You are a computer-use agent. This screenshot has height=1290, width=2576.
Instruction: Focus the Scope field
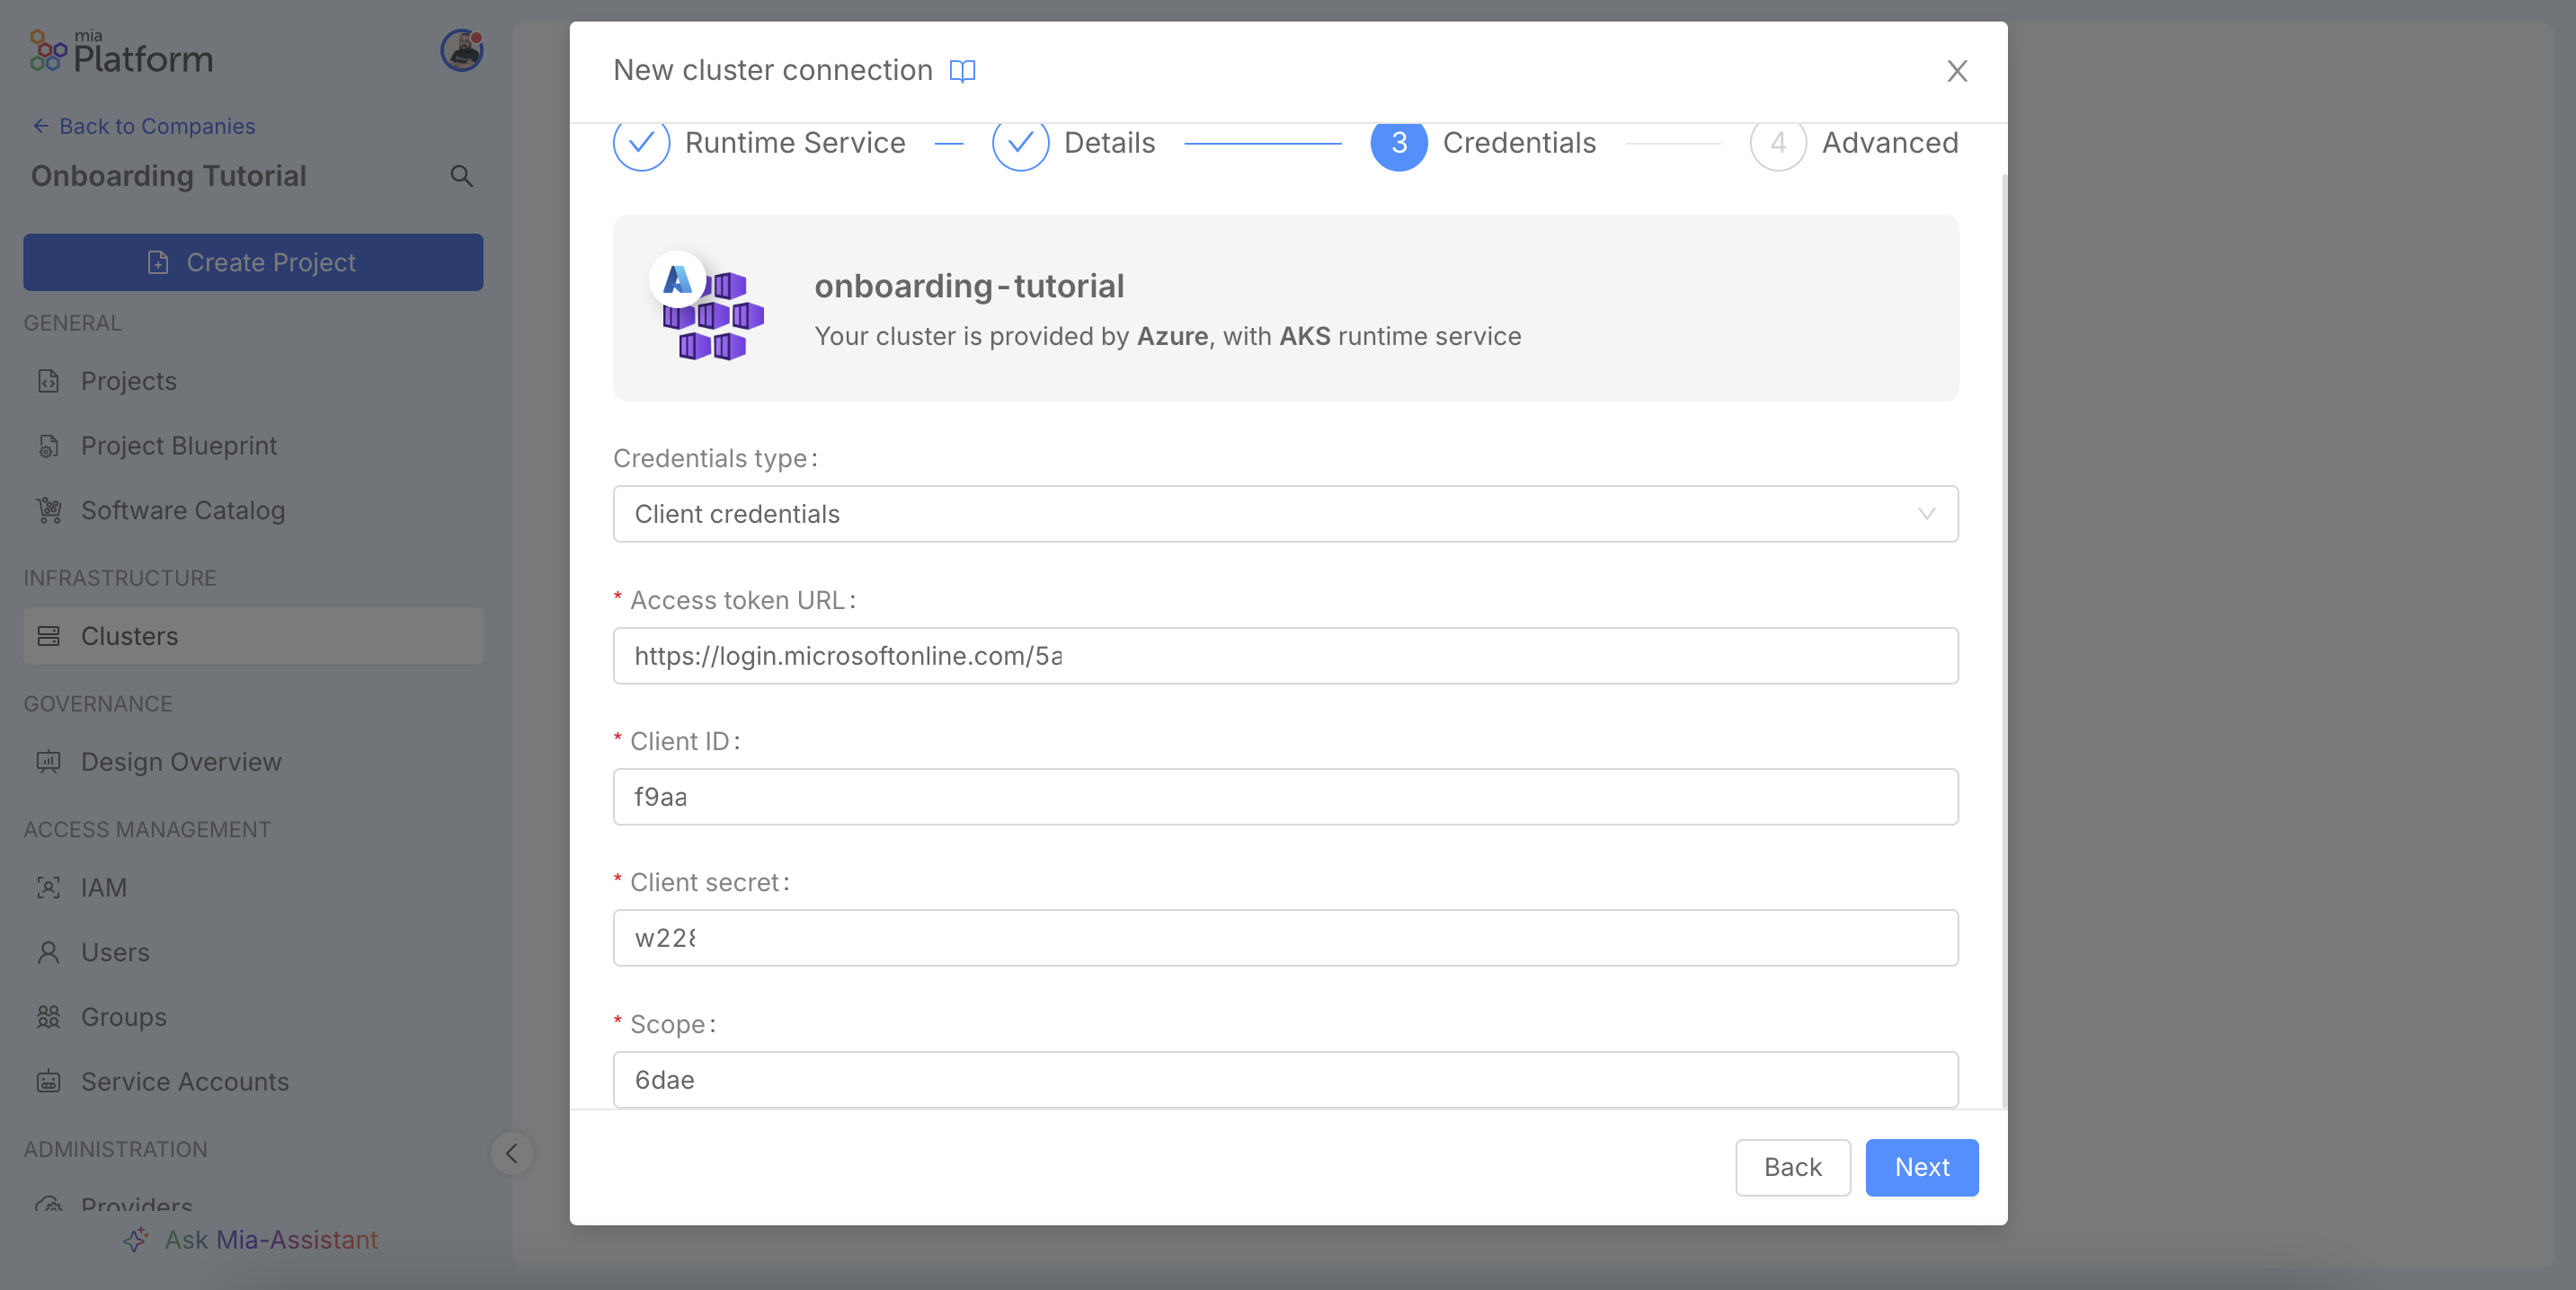(x=1285, y=1079)
